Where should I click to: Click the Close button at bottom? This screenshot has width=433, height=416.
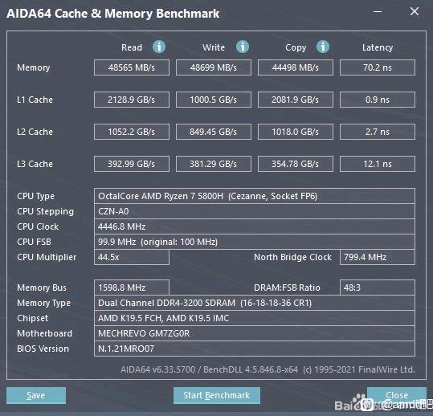397,395
